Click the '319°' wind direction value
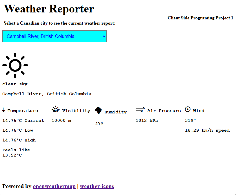Image resolution: width=236 pixels, height=195 pixels. coord(190,120)
